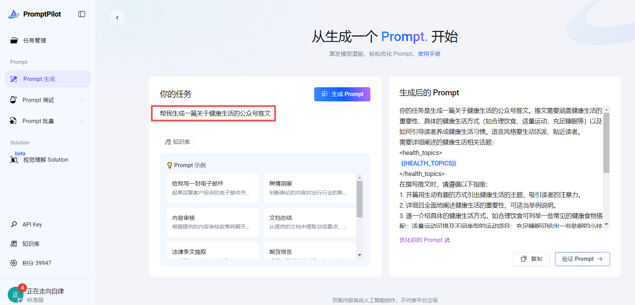Select the 法律条文抽取 example card

(x=213, y=251)
